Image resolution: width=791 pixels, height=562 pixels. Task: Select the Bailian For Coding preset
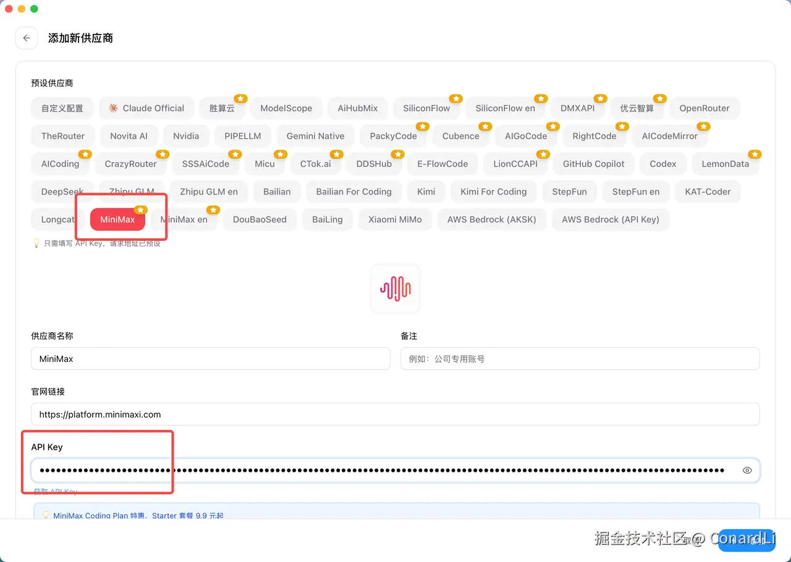(354, 191)
